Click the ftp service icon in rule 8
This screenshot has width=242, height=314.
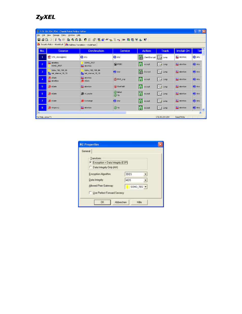[x=115, y=108]
